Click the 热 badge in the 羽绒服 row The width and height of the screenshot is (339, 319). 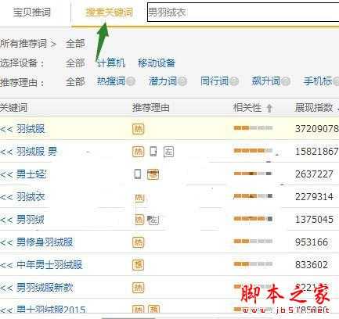point(138,129)
